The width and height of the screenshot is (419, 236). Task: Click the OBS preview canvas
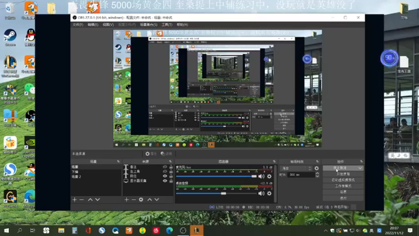[217, 89]
